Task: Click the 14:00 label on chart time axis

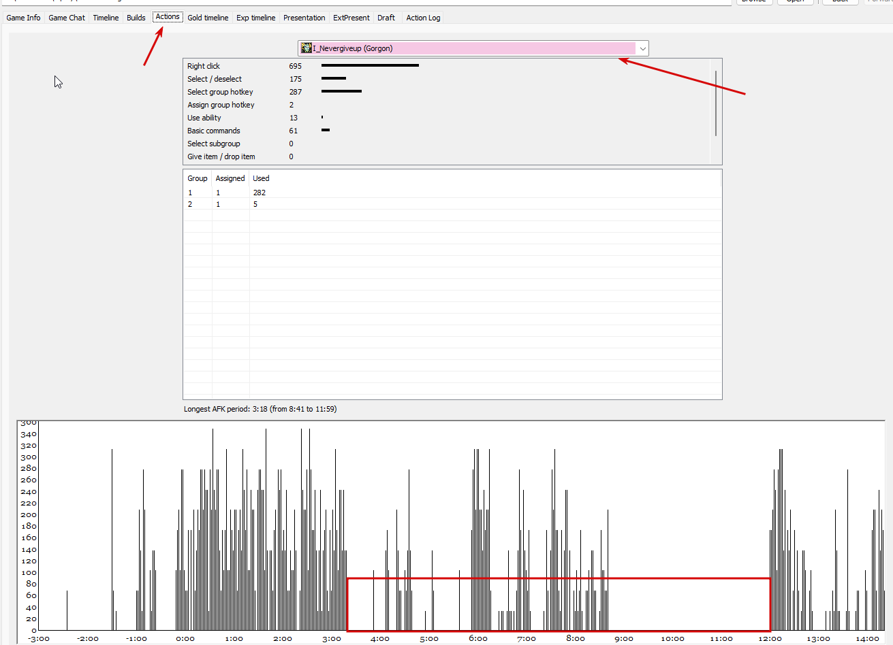Action: (867, 639)
